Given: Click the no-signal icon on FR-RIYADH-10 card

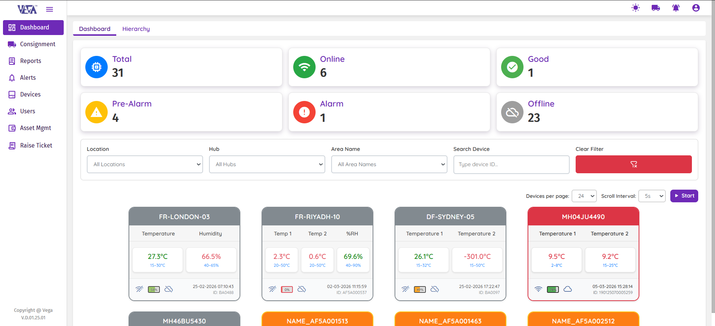Looking at the screenshot, I should click(x=272, y=289).
